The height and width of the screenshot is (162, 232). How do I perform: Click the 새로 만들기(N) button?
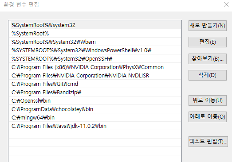click(x=208, y=26)
